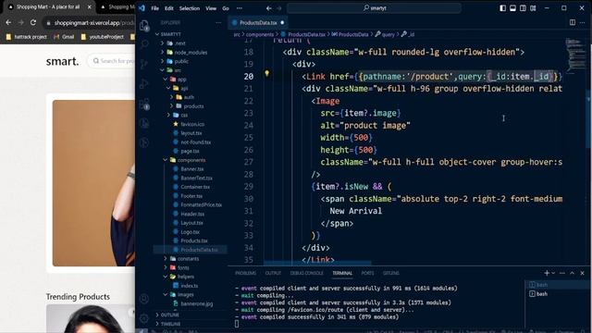Viewport: 592px width, 333px height.
Task: Open terminal panel more actions ellipsis
Action: point(562,273)
